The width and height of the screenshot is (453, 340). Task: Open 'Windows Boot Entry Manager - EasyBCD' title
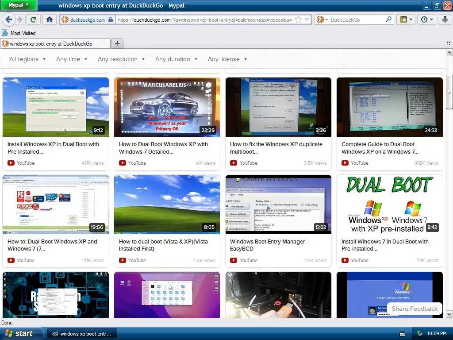click(x=269, y=245)
